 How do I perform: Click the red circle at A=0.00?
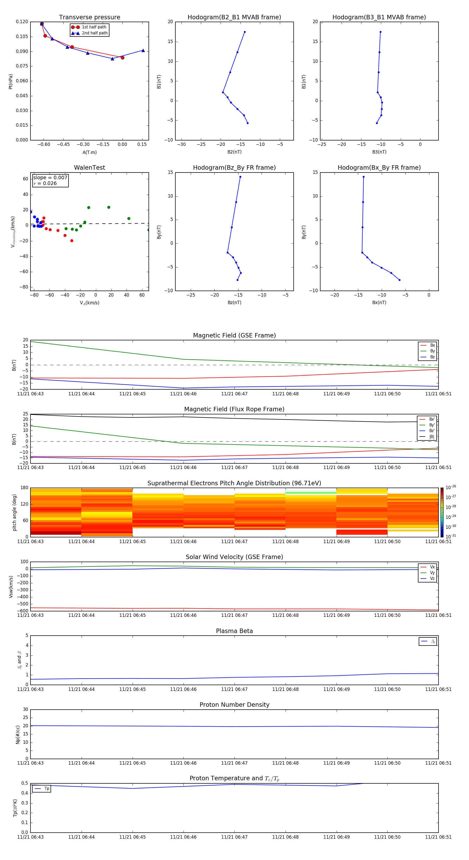click(122, 58)
